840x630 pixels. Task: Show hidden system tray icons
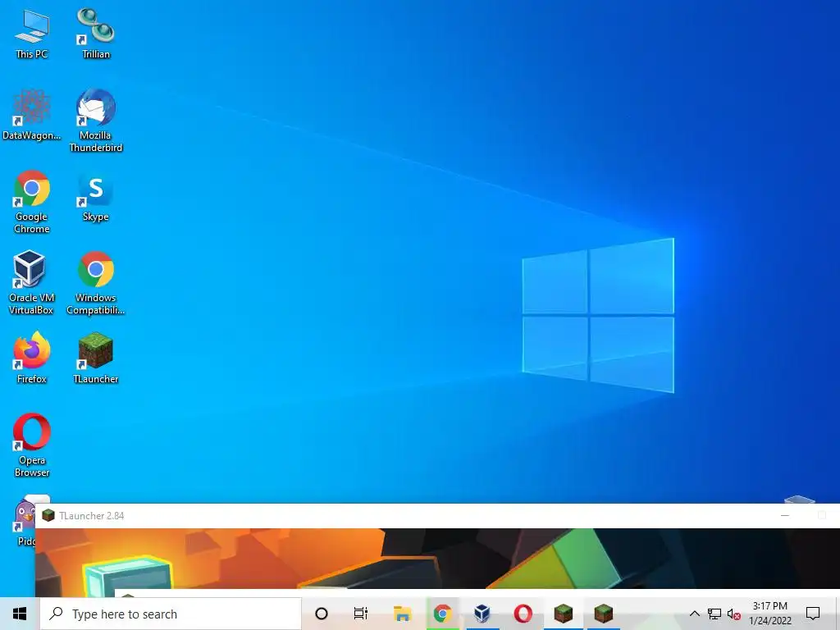pyautogui.click(x=694, y=614)
